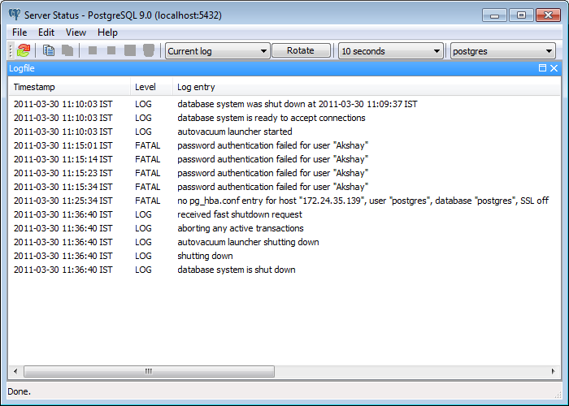569x406 pixels.
Task: Open the Current log dropdown
Action: point(217,51)
